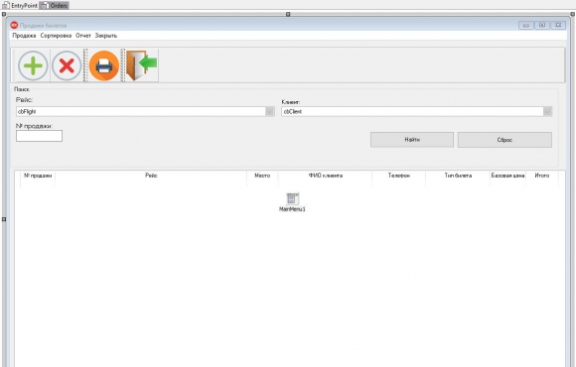Click the Закрыть menu item

point(106,36)
